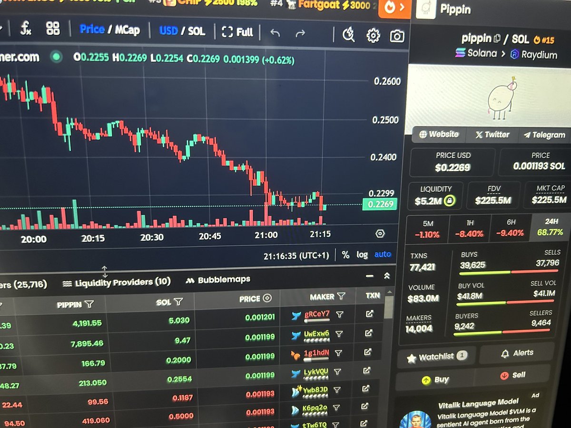Click the Raydium exchange label
This screenshot has width=571, height=428.
point(533,55)
